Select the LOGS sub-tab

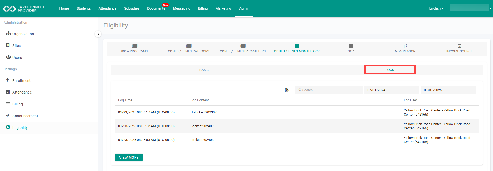pos(390,70)
